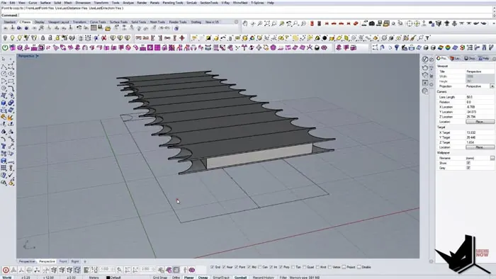
Task: Toggle the Wallpaper Show checkbox
Action: [x=468, y=163]
